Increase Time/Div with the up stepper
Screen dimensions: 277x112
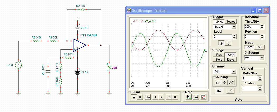click(x=262, y=26)
